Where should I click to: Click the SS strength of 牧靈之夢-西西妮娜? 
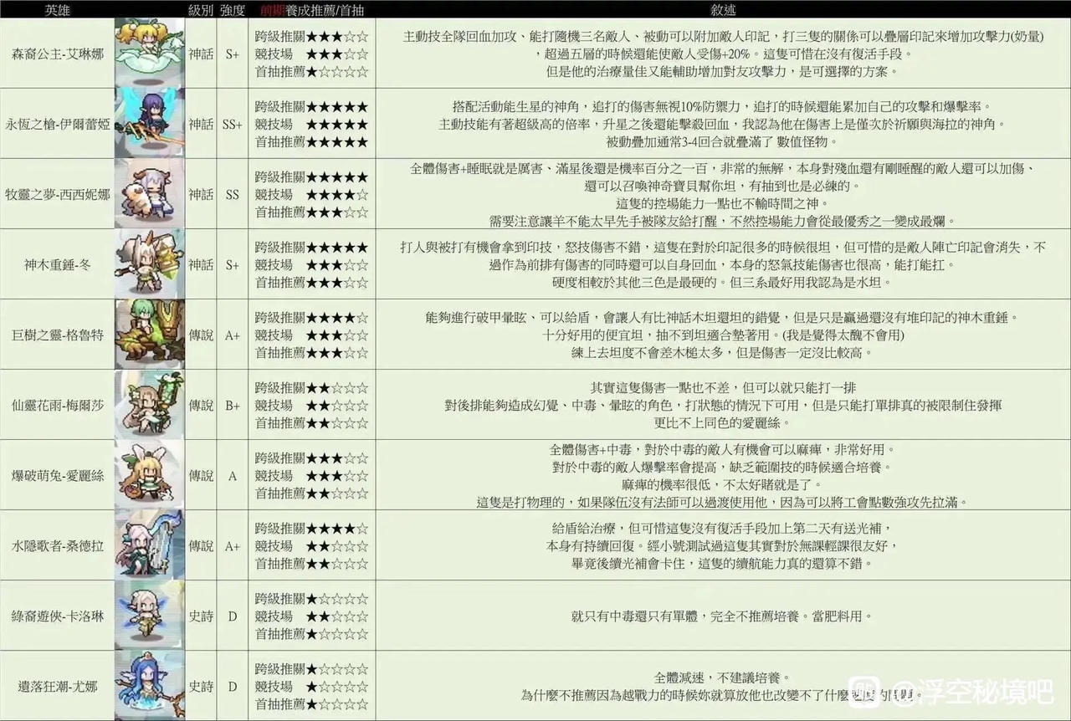pos(233,194)
